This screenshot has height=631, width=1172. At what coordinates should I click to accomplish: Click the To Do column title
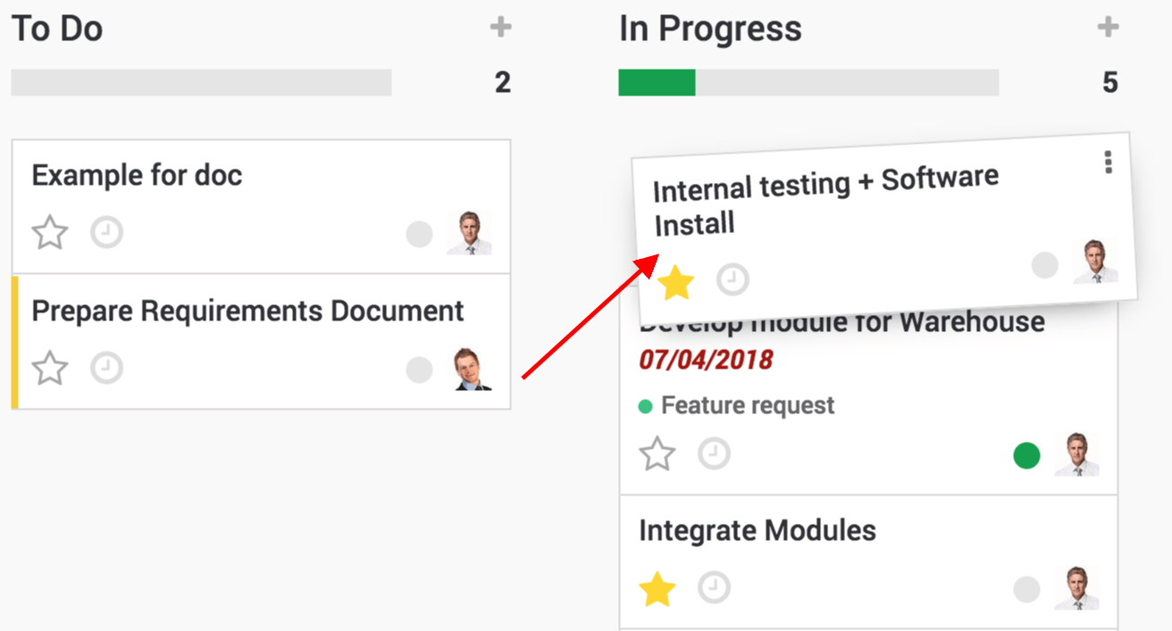[x=55, y=28]
